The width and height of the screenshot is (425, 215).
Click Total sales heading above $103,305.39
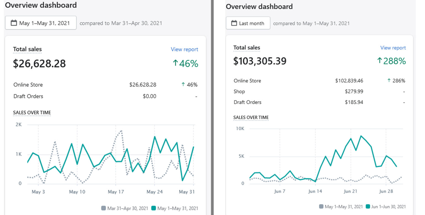[x=247, y=48]
